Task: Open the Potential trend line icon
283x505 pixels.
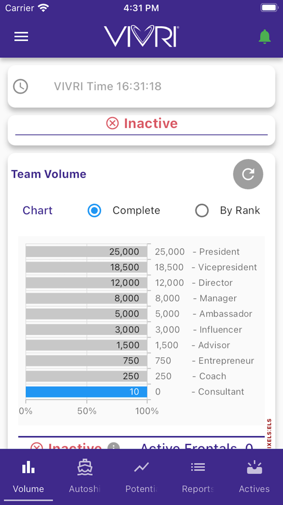Action: coord(141,467)
